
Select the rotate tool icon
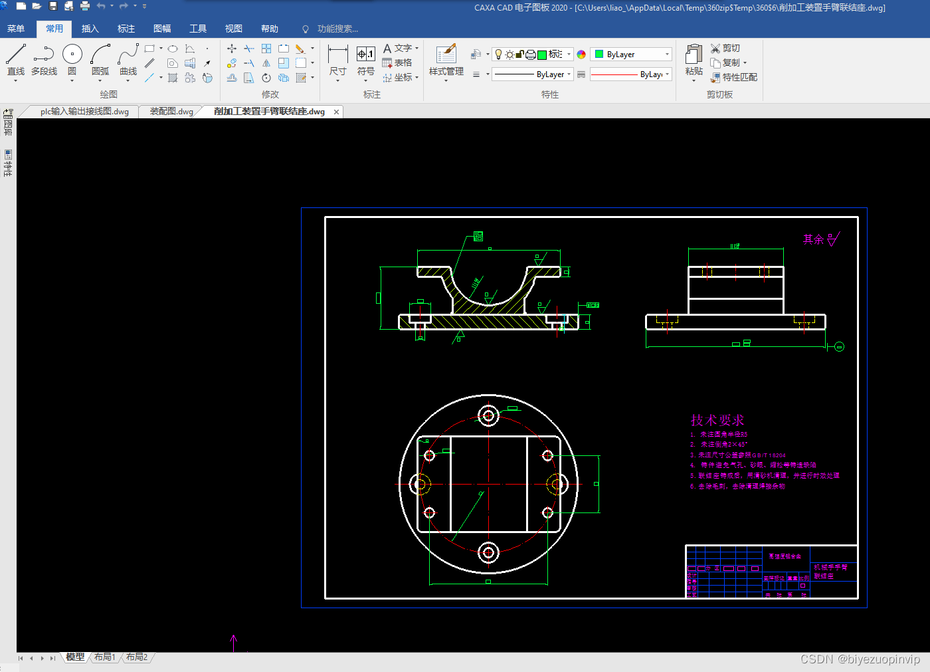pyautogui.click(x=266, y=78)
